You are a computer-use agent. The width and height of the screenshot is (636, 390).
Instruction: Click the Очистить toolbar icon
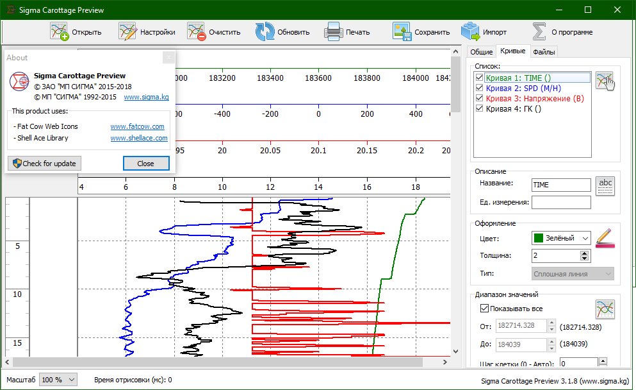point(197,31)
